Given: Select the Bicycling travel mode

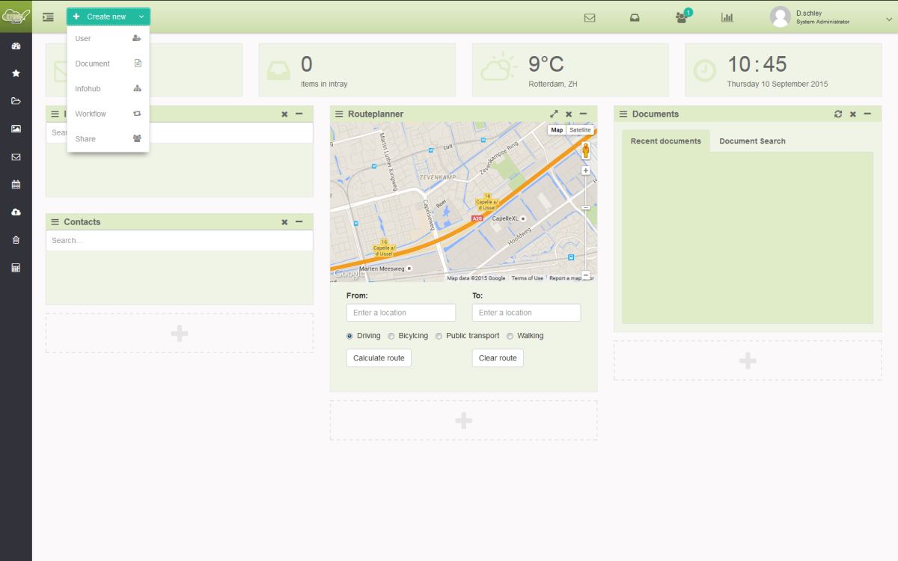Looking at the screenshot, I should 391,336.
